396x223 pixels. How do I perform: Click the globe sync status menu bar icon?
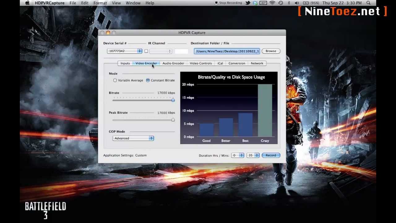point(255,3)
